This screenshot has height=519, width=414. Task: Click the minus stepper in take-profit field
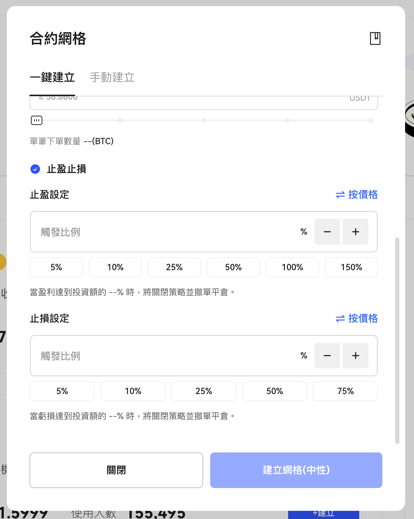click(327, 232)
